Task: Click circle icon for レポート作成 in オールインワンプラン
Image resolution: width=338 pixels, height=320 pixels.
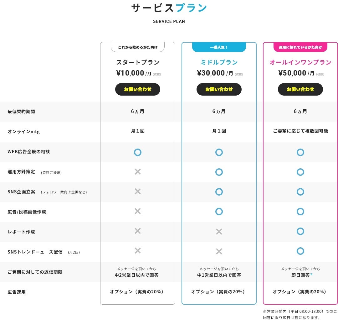Action: pyautogui.click(x=300, y=231)
